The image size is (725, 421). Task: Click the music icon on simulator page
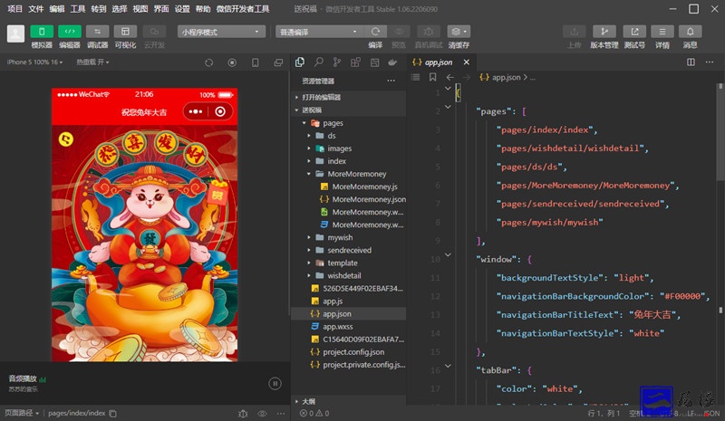66,139
